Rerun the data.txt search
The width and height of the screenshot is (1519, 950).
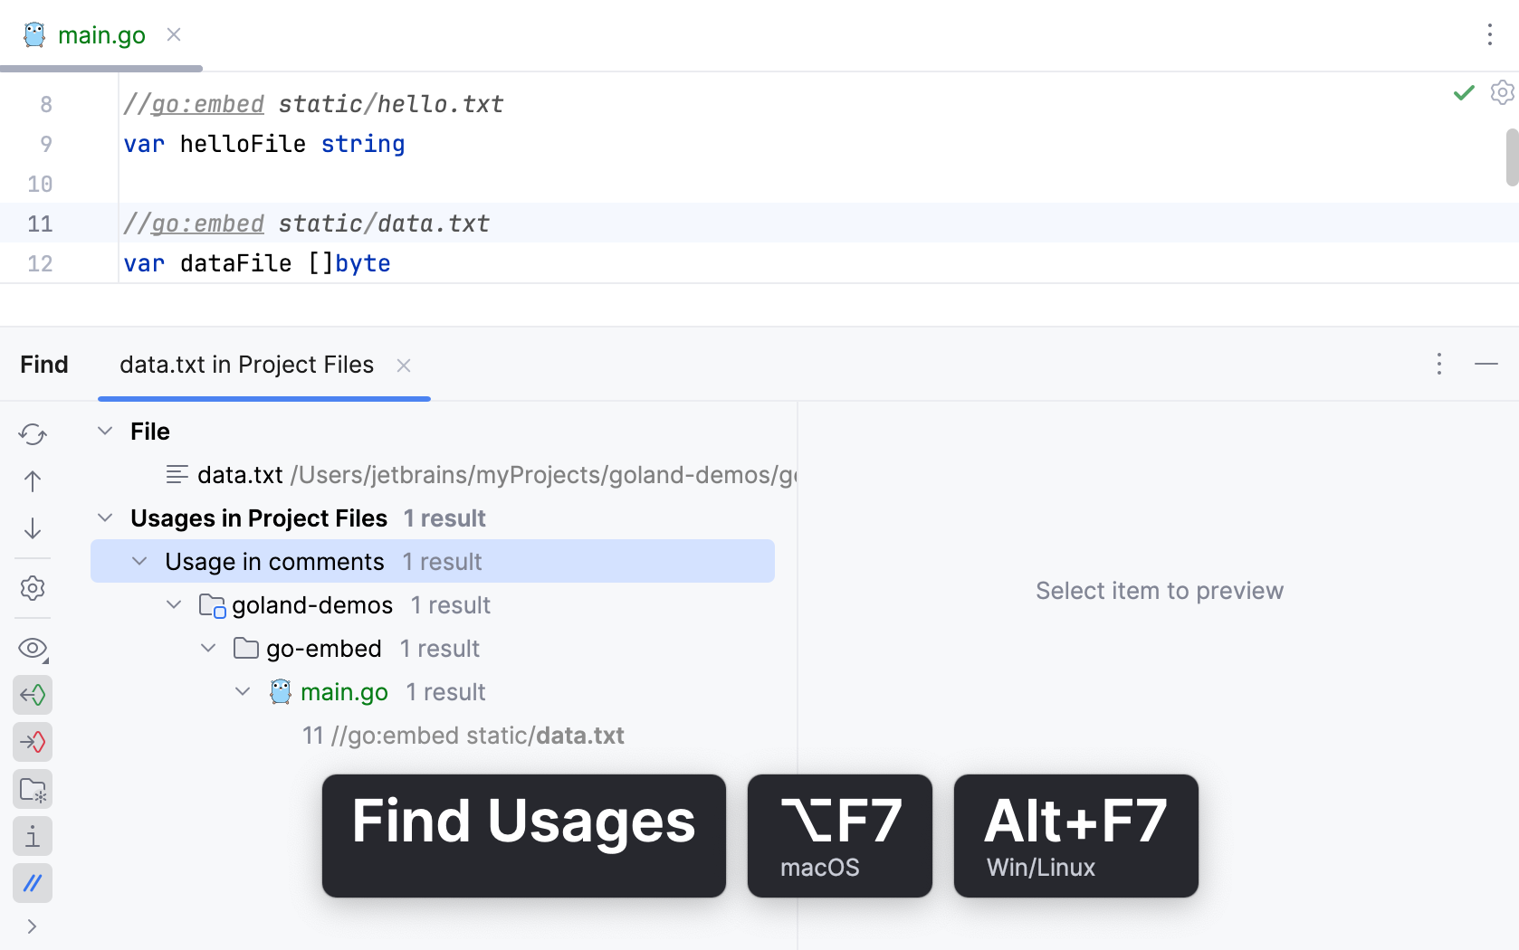click(x=33, y=434)
